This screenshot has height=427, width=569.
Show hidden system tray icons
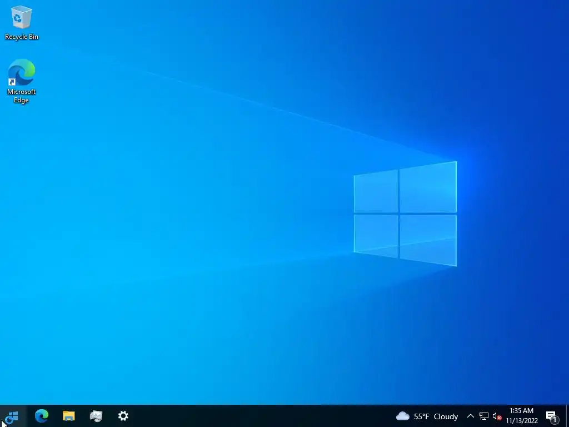470,416
